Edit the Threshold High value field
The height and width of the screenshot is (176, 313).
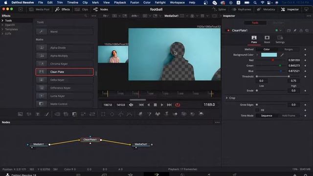(293, 81)
